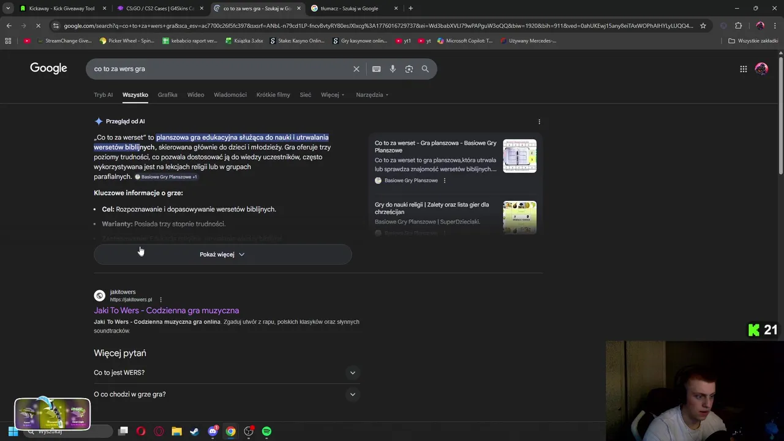Open the Chrome profile avatar in toolbar

[760, 26]
